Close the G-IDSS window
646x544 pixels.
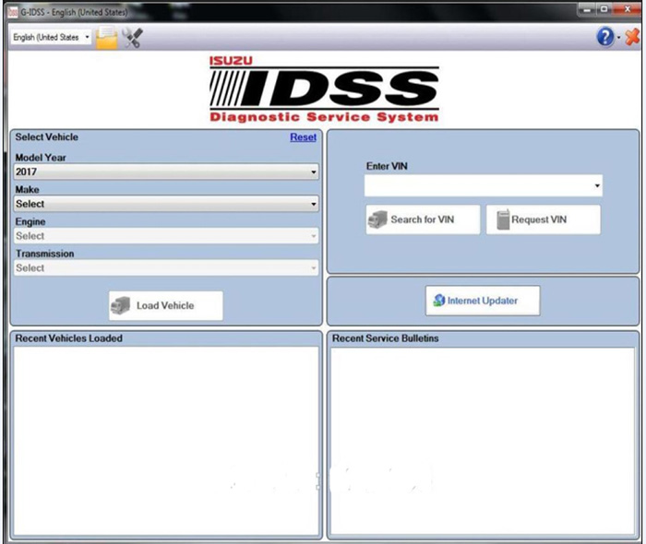[627, 9]
